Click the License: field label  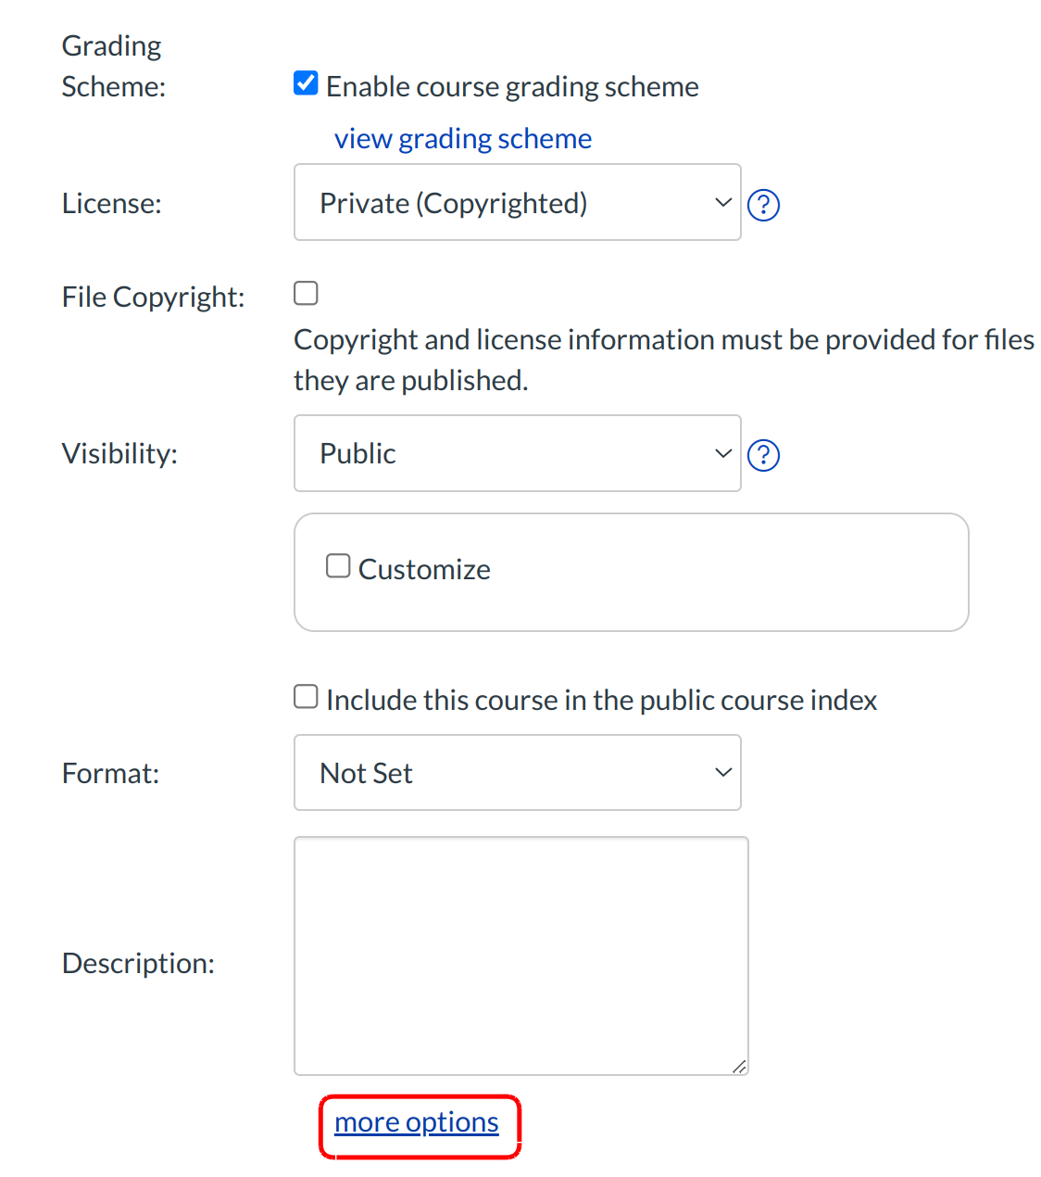point(112,204)
